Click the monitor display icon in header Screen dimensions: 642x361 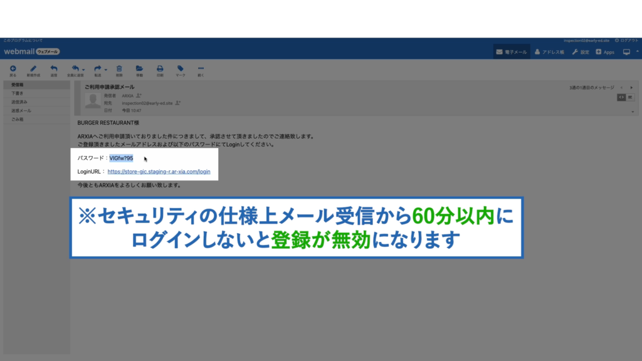(626, 52)
